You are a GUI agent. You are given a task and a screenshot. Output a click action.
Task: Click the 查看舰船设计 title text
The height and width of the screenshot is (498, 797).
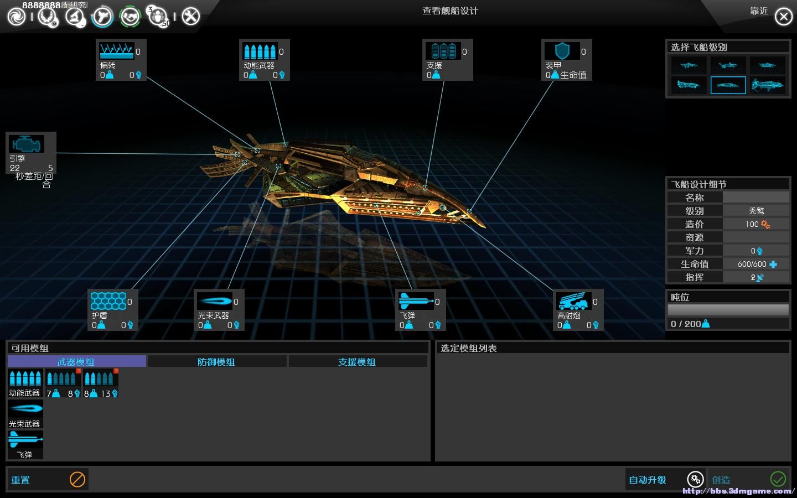pyautogui.click(x=450, y=11)
